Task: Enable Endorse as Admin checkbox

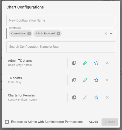Action: click(7, 122)
